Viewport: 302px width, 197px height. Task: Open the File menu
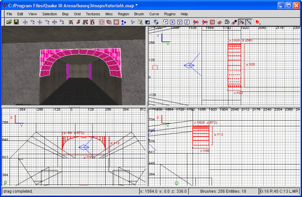coord(9,14)
